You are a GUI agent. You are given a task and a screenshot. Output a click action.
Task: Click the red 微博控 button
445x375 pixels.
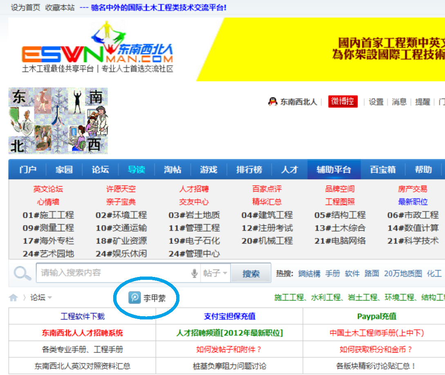click(343, 101)
